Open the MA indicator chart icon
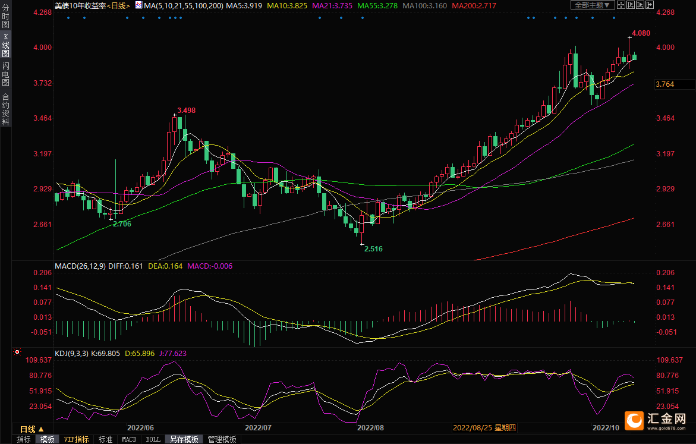Image resolution: width=696 pixels, height=444 pixels. point(138,5)
